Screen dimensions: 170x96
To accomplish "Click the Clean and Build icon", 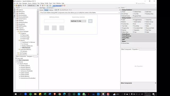I will coord(42,6).
